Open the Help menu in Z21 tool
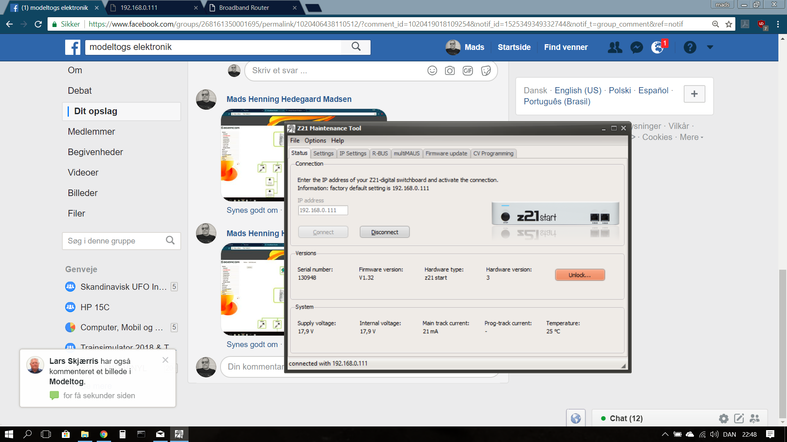Screen dimensions: 787x442 click(337, 140)
